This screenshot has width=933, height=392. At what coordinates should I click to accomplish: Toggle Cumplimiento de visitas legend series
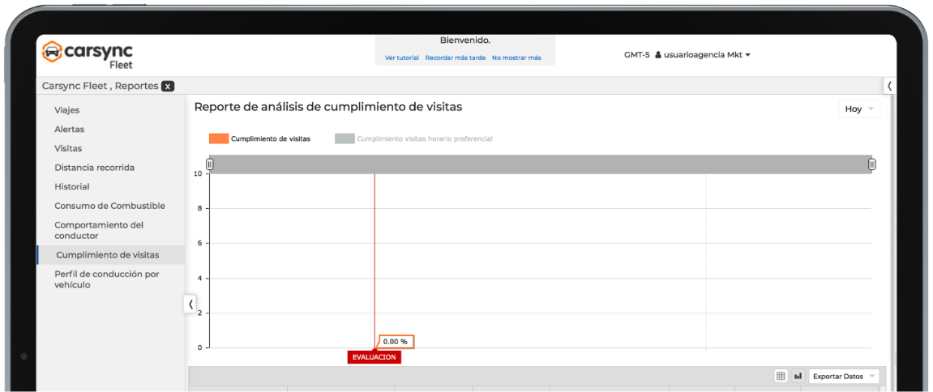(x=259, y=138)
